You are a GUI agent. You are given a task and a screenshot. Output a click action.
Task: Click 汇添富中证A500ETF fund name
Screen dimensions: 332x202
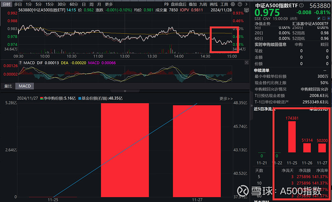coord(310,24)
